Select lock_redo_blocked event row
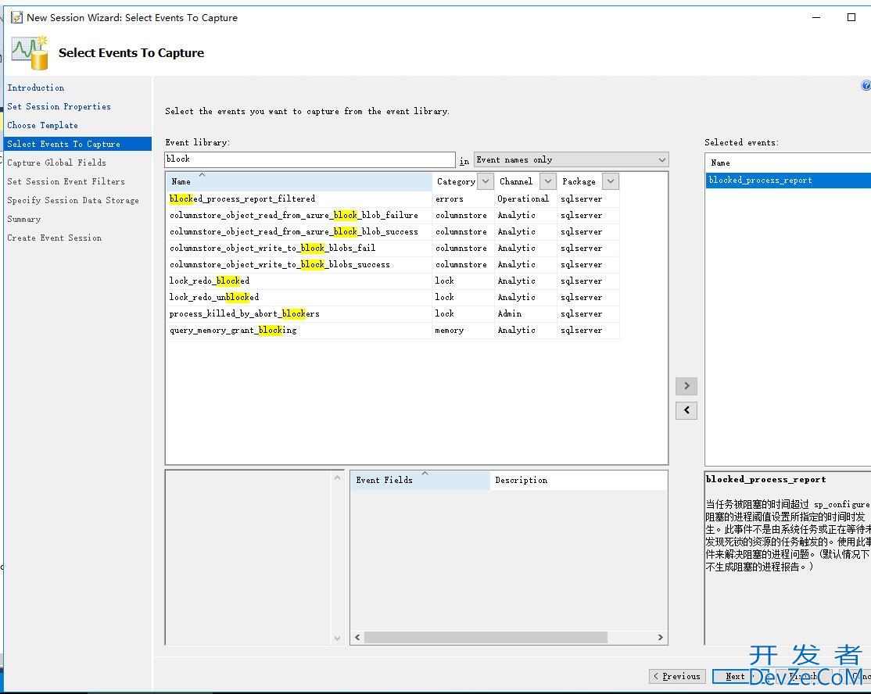The height and width of the screenshot is (694, 871). point(392,281)
